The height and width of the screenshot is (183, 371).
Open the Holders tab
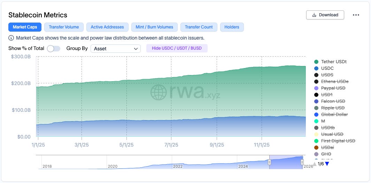pyautogui.click(x=232, y=27)
